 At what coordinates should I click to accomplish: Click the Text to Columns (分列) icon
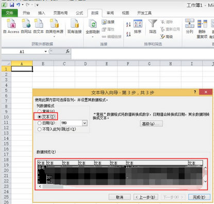tap(190, 24)
